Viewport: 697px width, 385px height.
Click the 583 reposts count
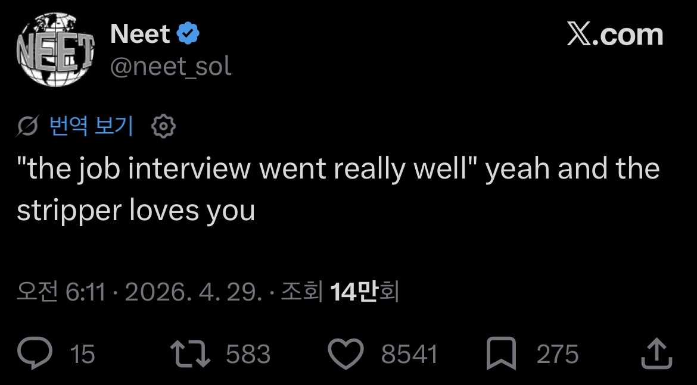coord(248,354)
